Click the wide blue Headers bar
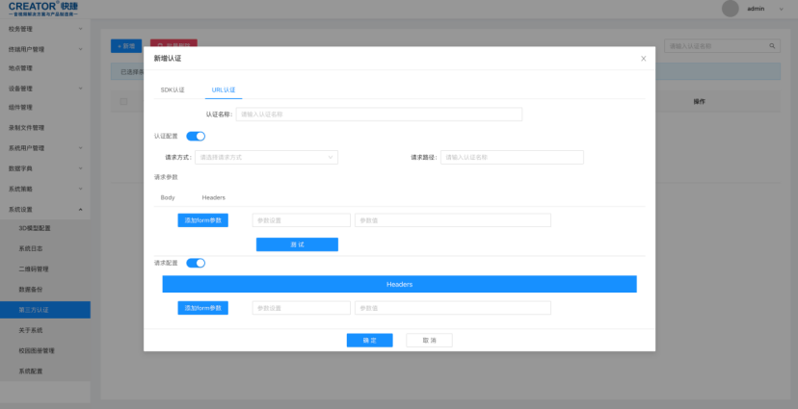Viewport: 798px width, 409px height. coord(399,284)
